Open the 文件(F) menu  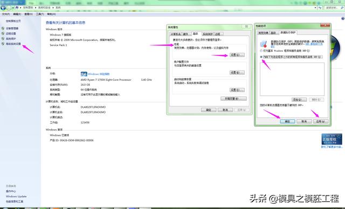point(6,14)
